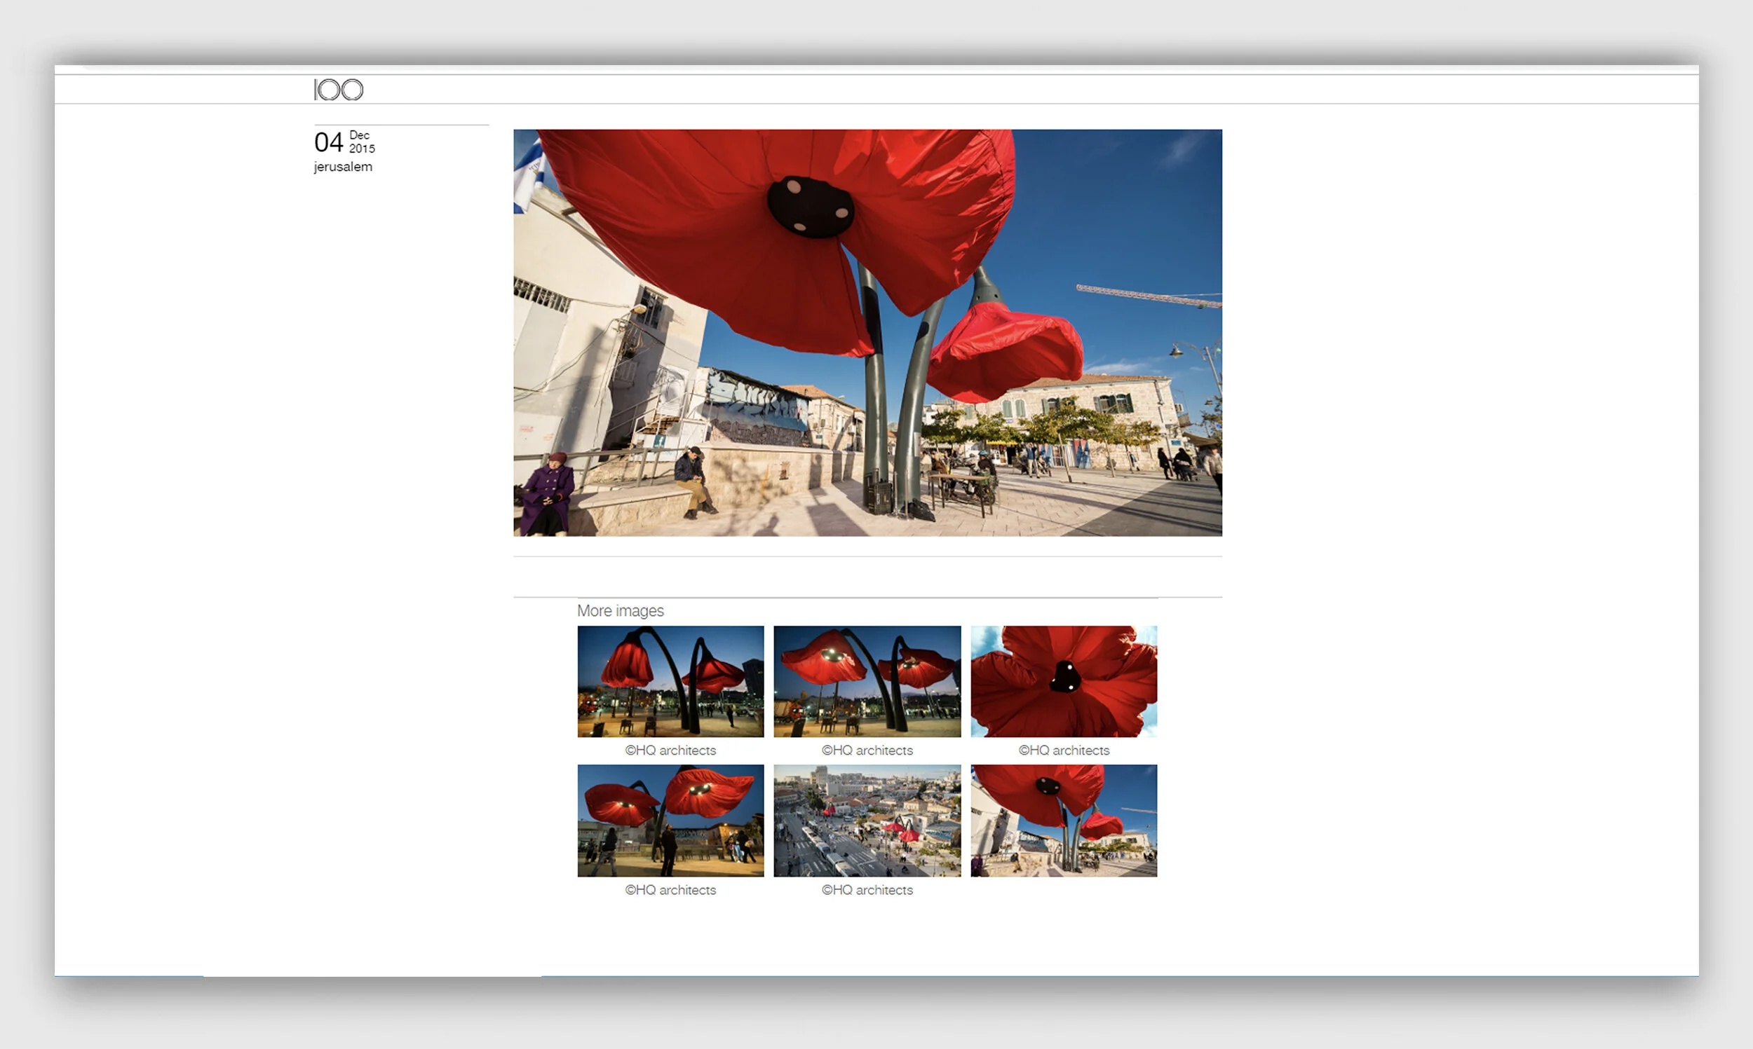Click the Dec month label
Screen dimensions: 1753x1049
click(359, 135)
